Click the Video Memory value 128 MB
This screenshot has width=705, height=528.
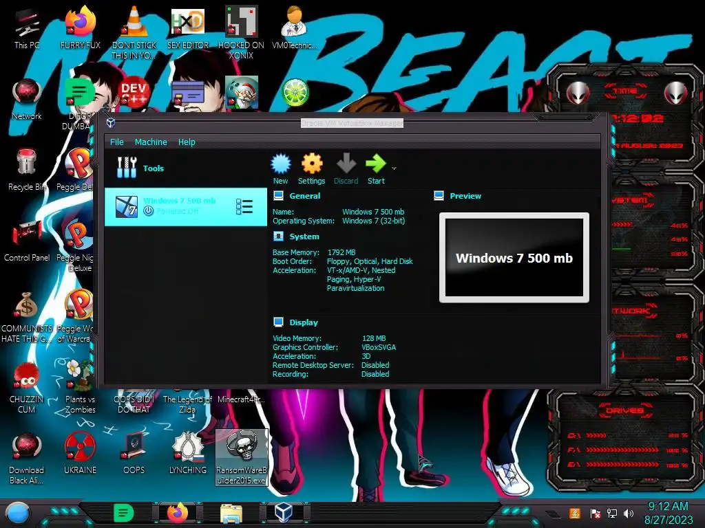tap(374, 338)
